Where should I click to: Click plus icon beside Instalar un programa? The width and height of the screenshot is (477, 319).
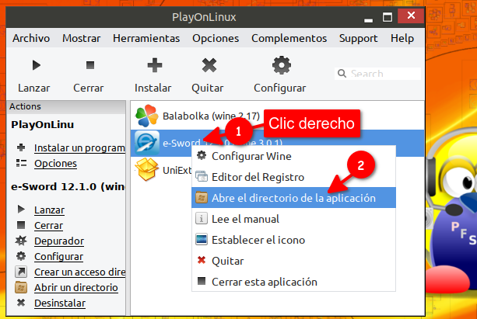pos(21,147)
